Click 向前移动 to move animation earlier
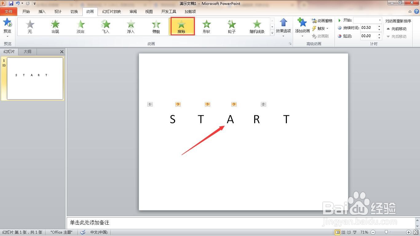Image resolution: width=420 pixels, height=236 pixels. click(x=397, y=29)
